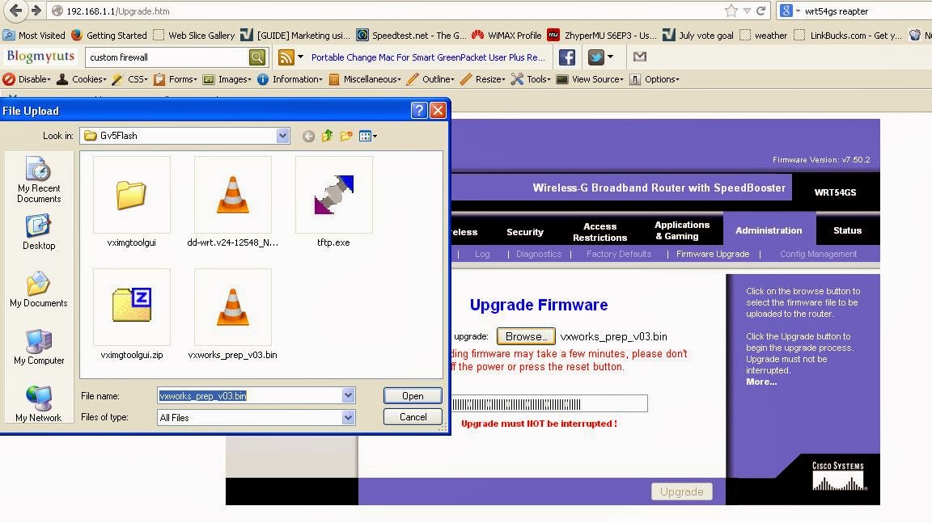The image size is (932, 523).
Task: Switch to Applications & Gaming tab
Action: tap(682, 230)
